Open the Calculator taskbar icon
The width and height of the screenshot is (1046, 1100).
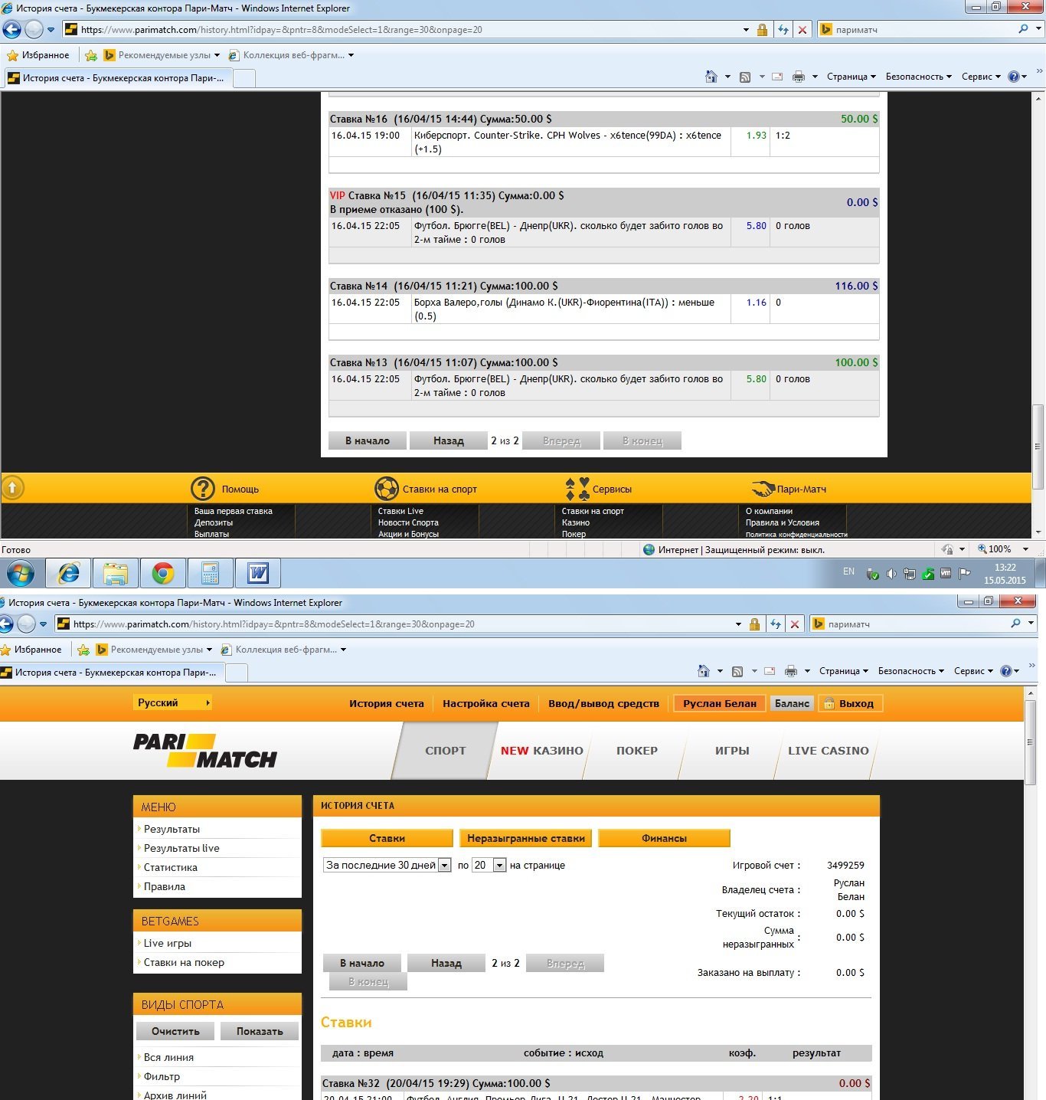[x=210, y=573]
